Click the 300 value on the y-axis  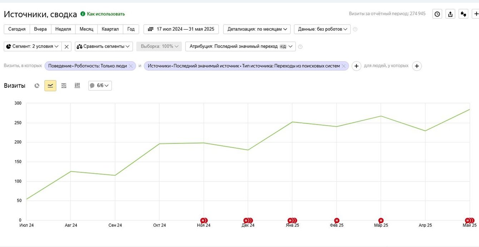(18, 103)
